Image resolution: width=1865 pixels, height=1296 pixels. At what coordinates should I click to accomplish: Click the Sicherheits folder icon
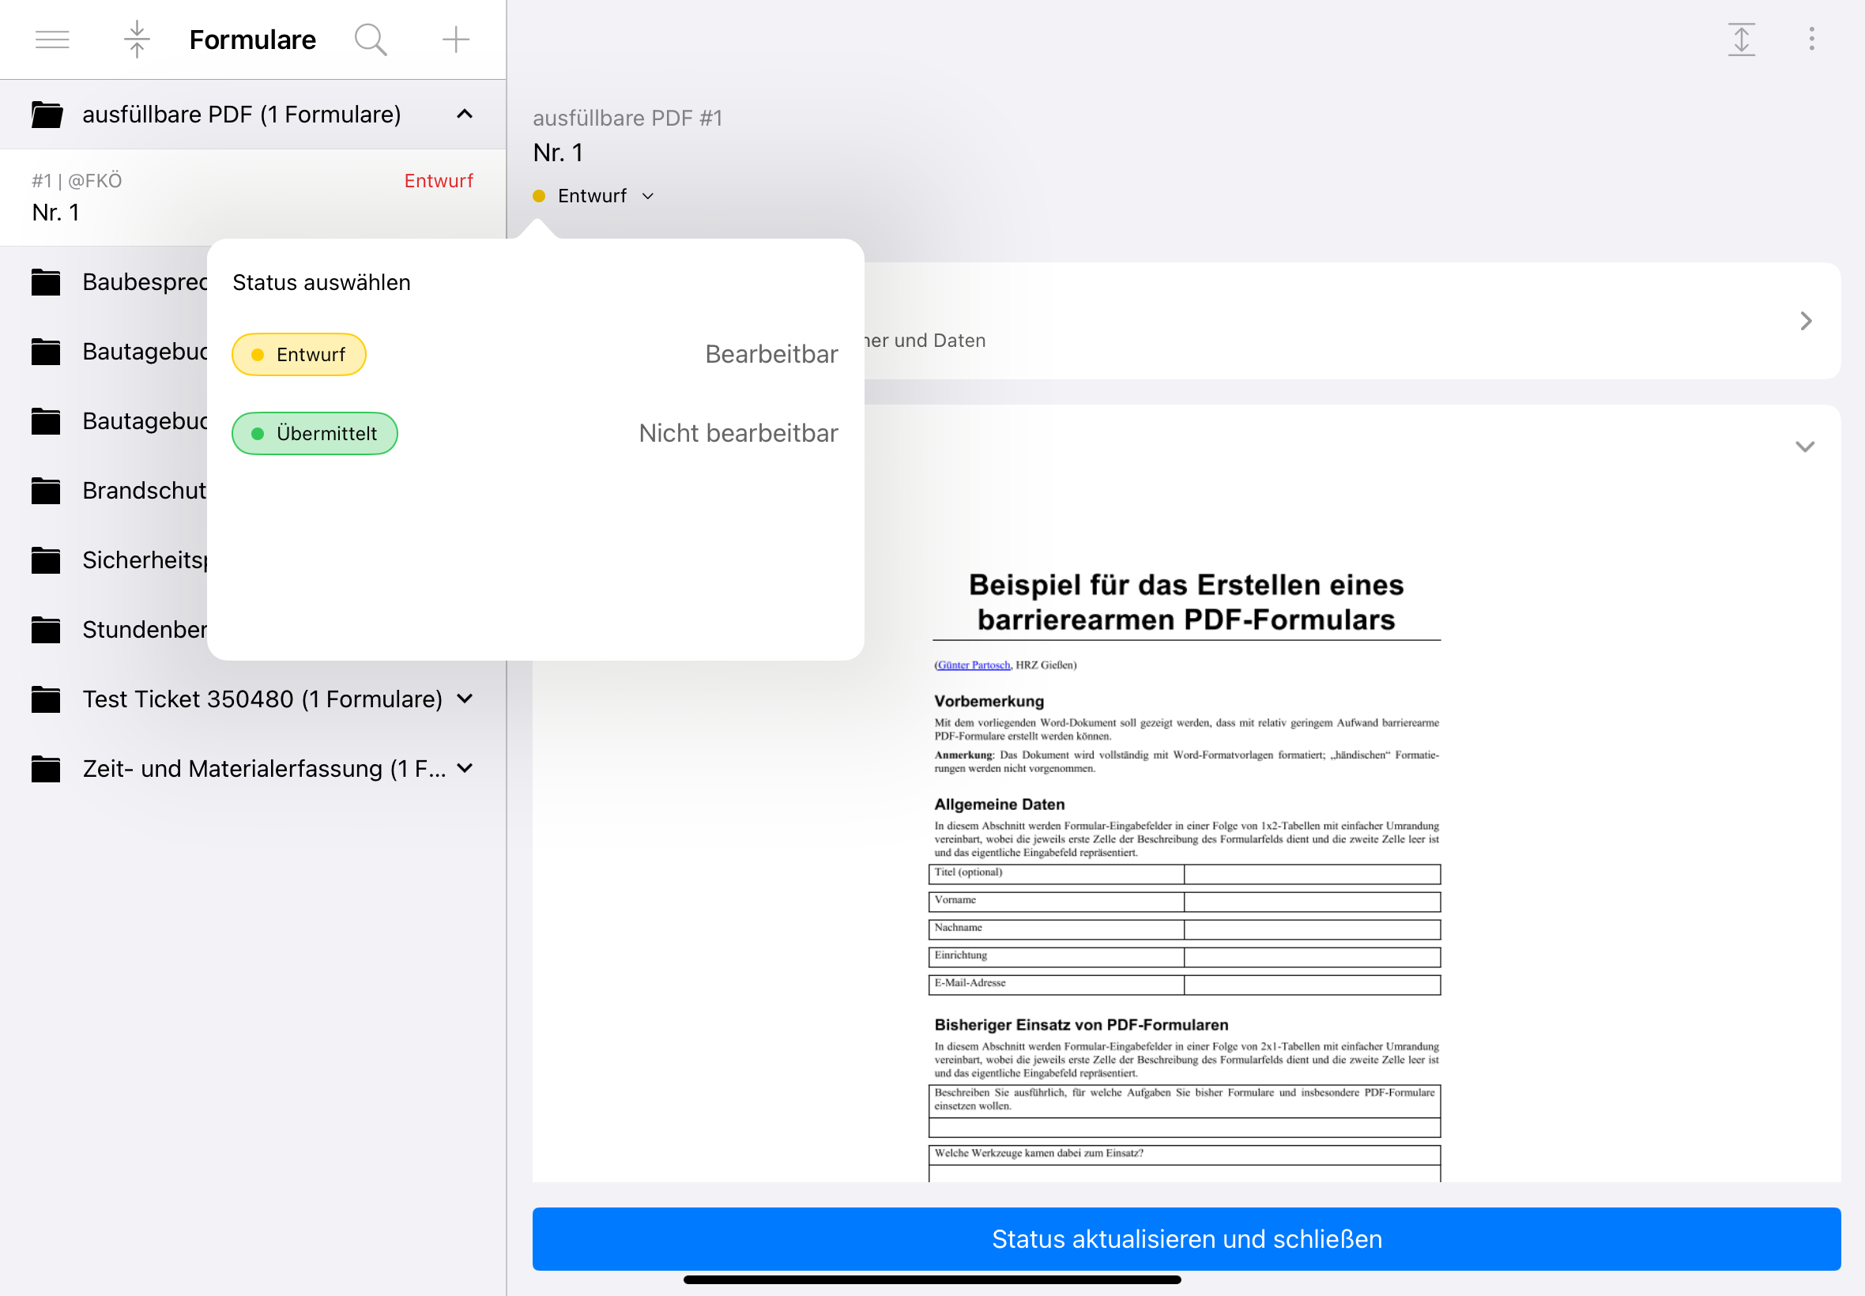pos(47,560)
